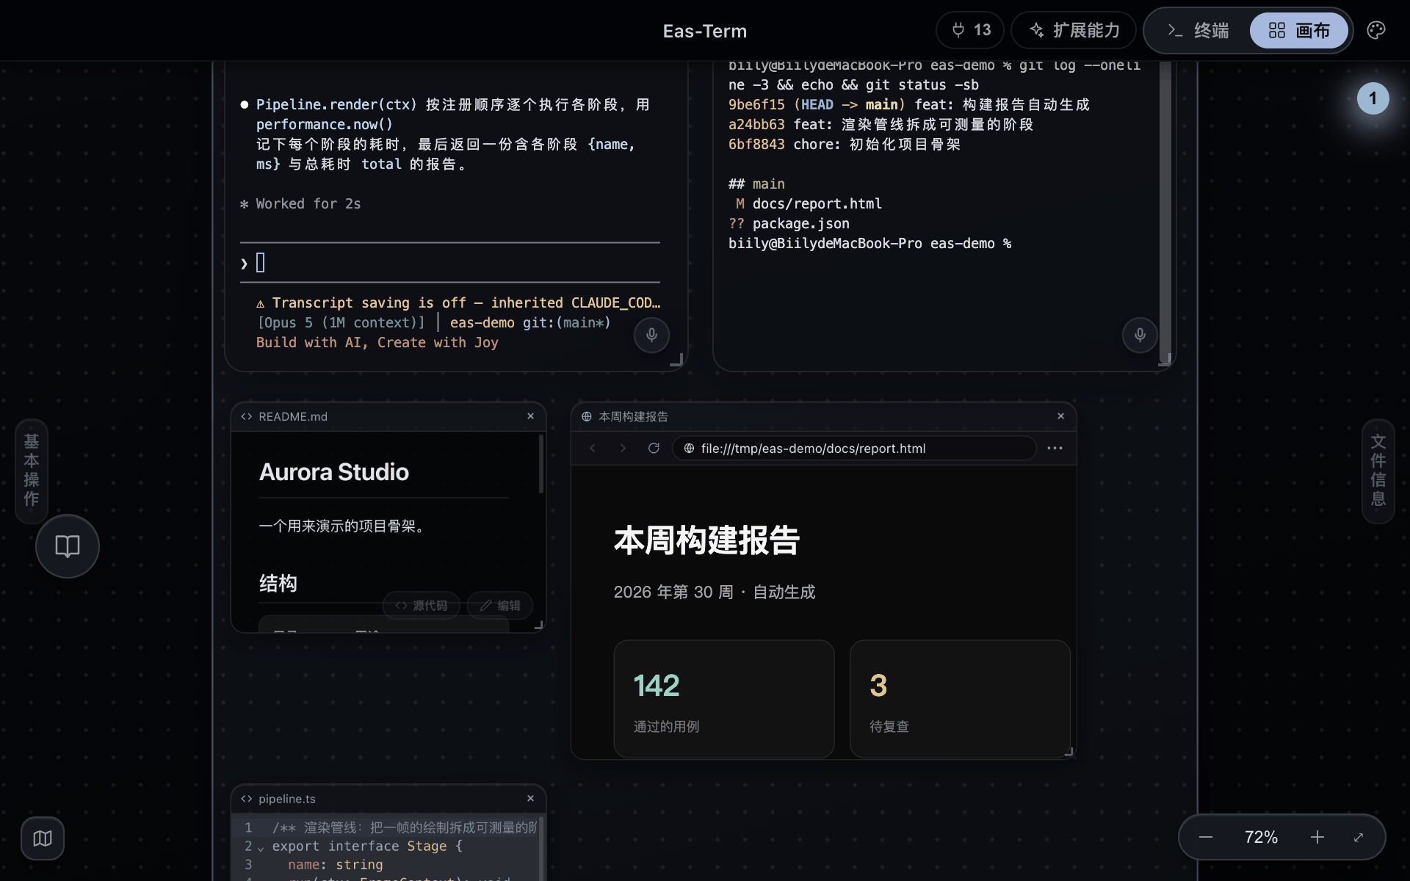Go back in the report browser
This screenshot has width=1410, height=881.
[x=593, y=448]
